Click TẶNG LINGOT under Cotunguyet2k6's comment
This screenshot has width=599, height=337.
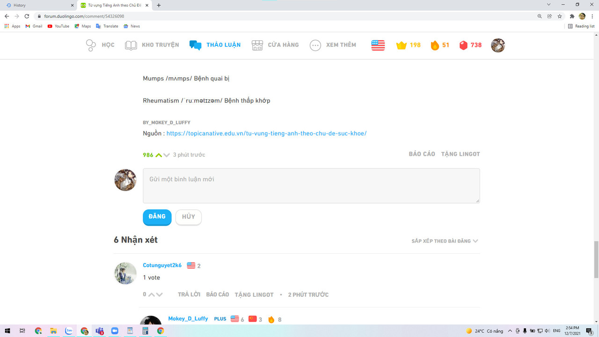[x=254, y=295]
